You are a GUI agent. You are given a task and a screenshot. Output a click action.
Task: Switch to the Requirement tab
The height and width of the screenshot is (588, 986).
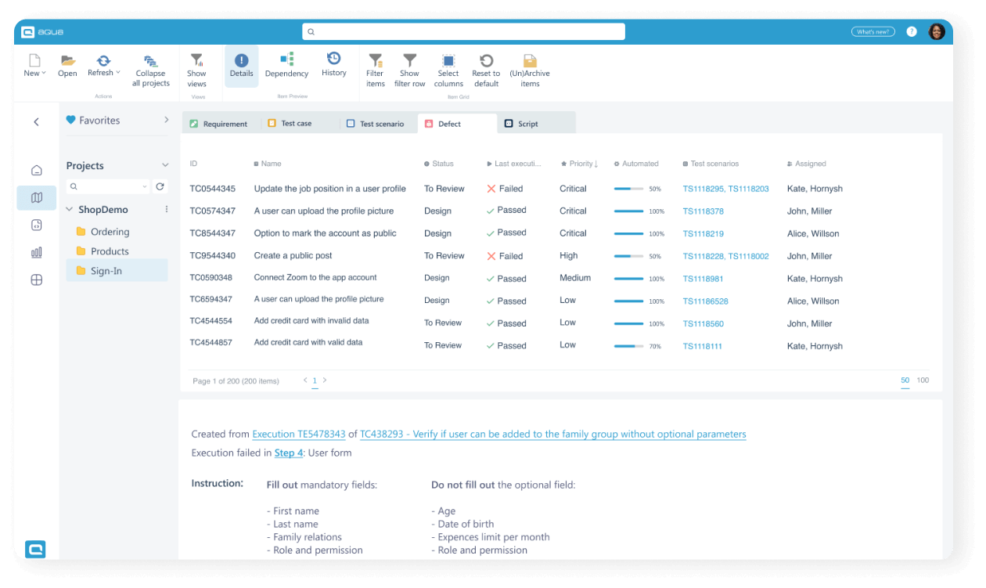point(221,123)
